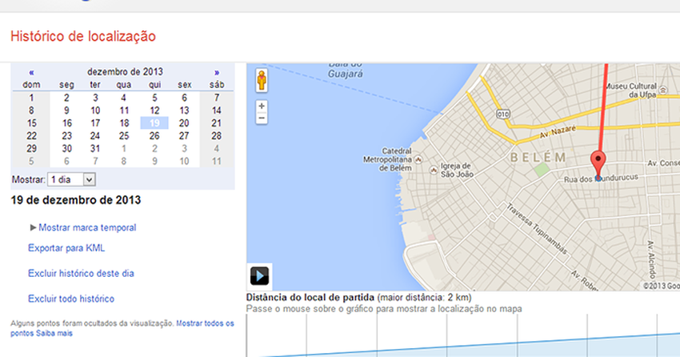Click Excluir todo histórico link
The height and width of the screenshot is (357, 680).
click(x=71, y=299)
